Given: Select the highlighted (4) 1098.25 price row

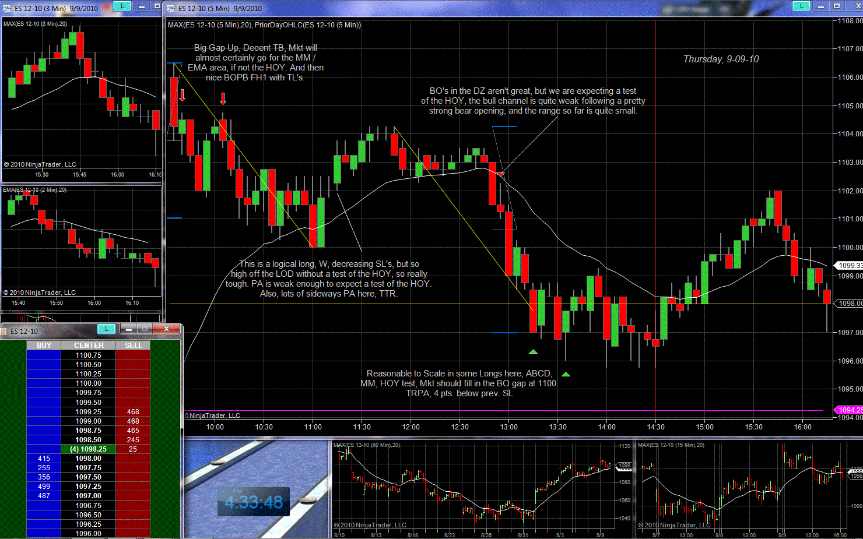Looking at the screenshot, I should coord(89,449).
